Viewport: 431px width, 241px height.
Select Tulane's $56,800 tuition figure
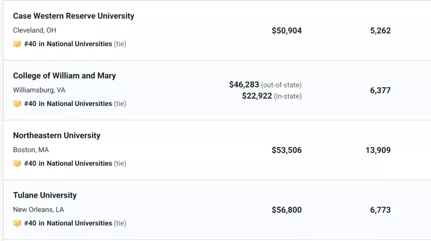coord(287,210)
